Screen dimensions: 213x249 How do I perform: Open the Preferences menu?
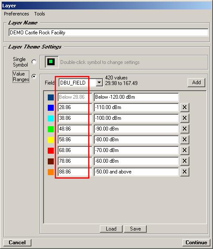click(16, 14)
